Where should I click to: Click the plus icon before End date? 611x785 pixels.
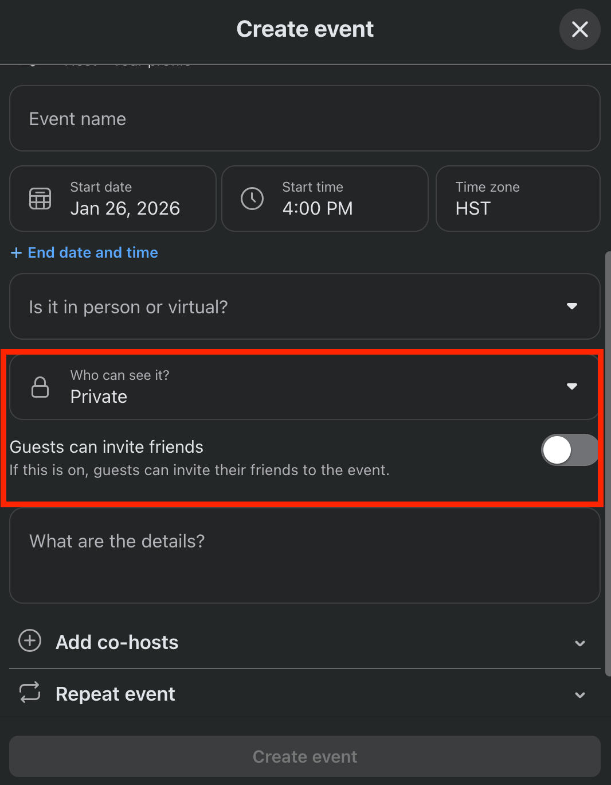click(x=16, y=253)
